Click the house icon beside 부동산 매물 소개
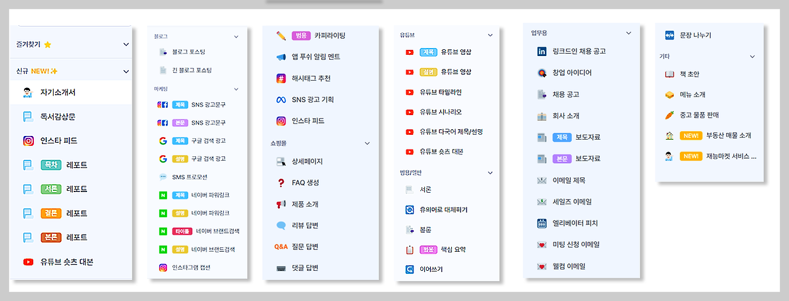Viewport: 789px width, 301px height. coord(670,135)
